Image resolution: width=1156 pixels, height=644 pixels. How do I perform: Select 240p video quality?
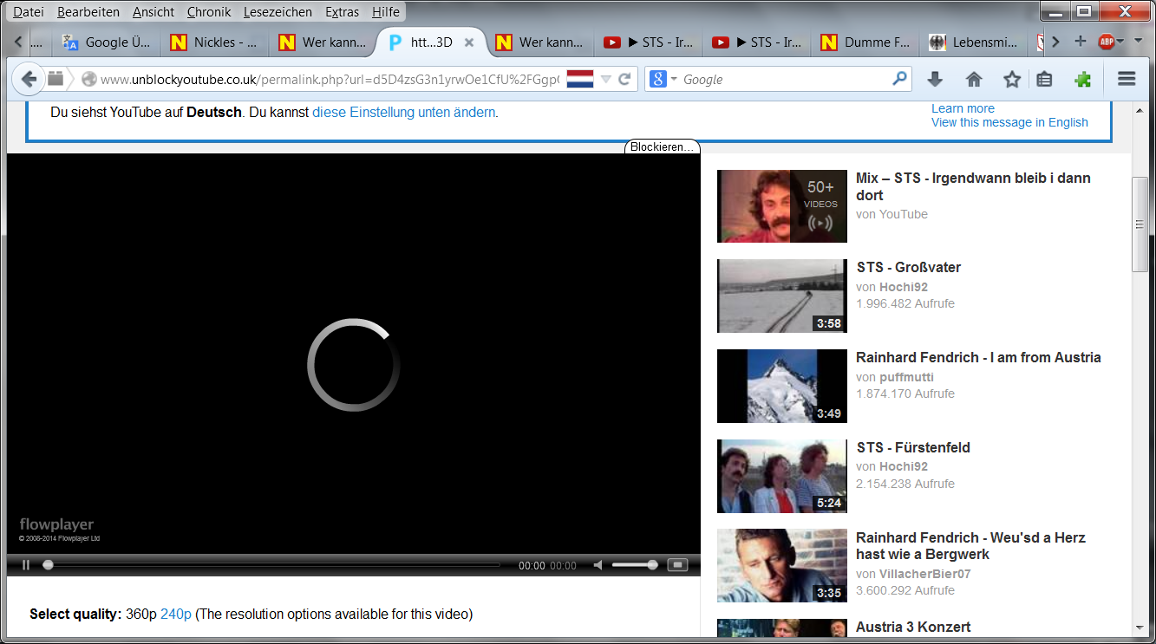[176, 614]
